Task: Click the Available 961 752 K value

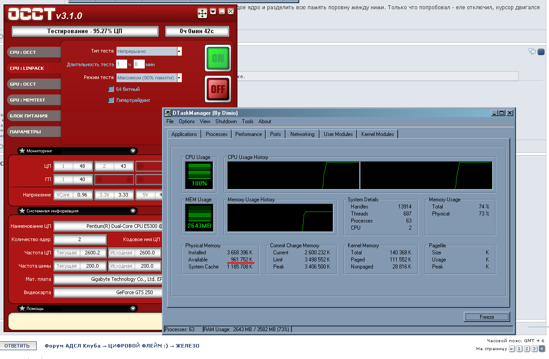Action: point(242,260)
